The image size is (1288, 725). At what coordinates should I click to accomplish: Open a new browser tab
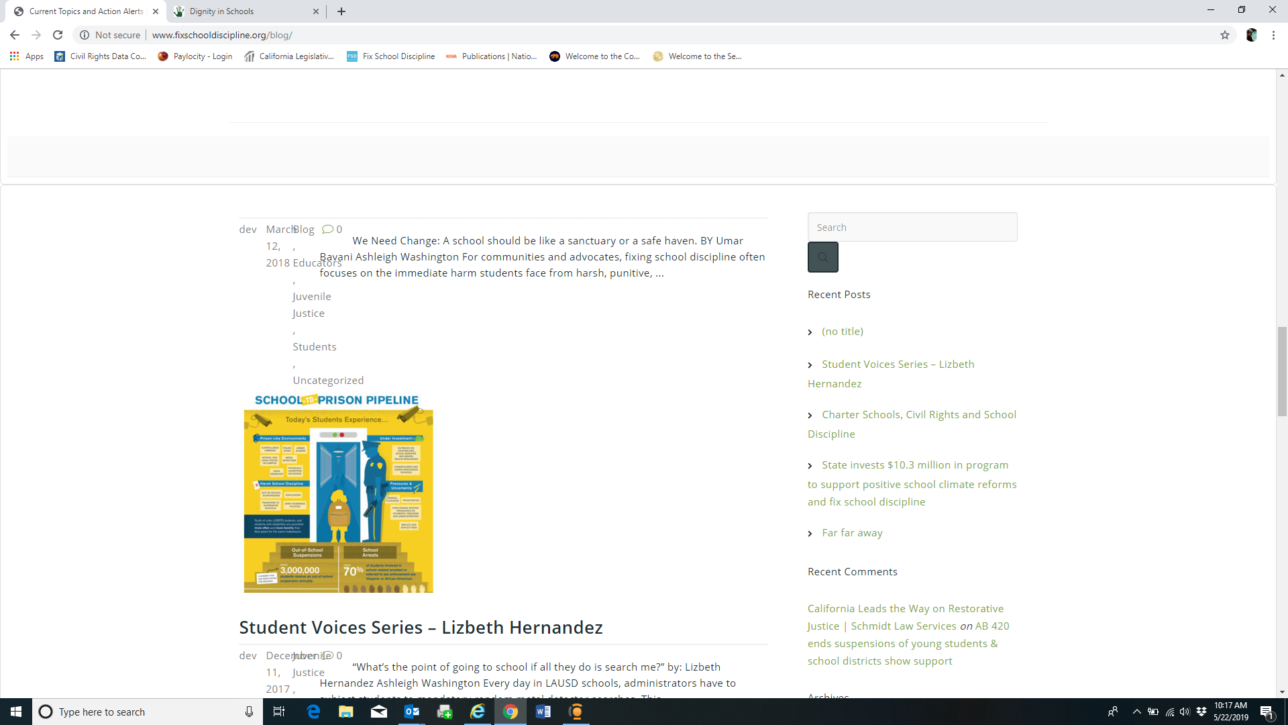pyautogui.click(x=341, y=11)
